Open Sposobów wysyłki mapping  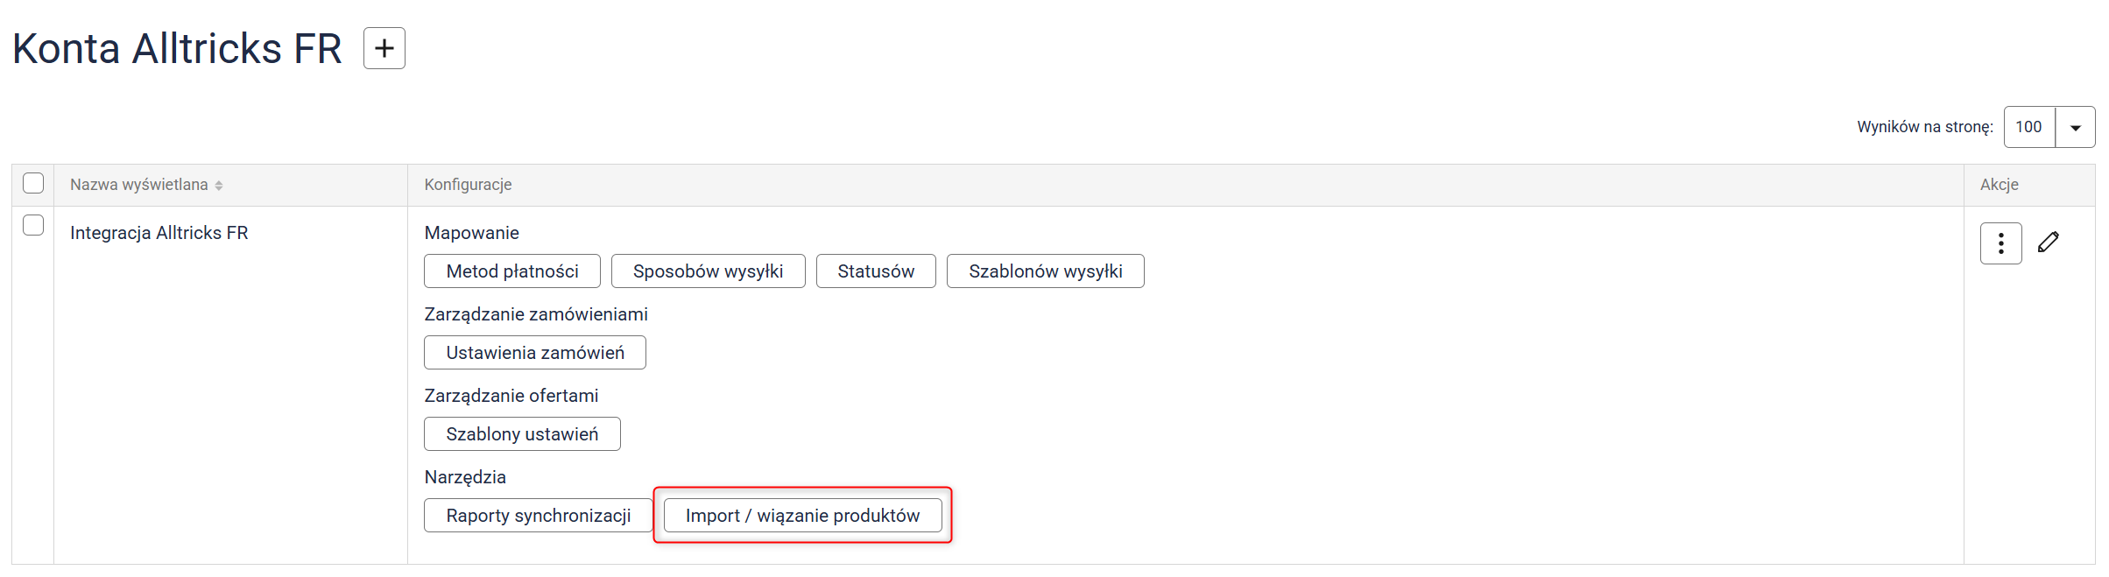708,271
